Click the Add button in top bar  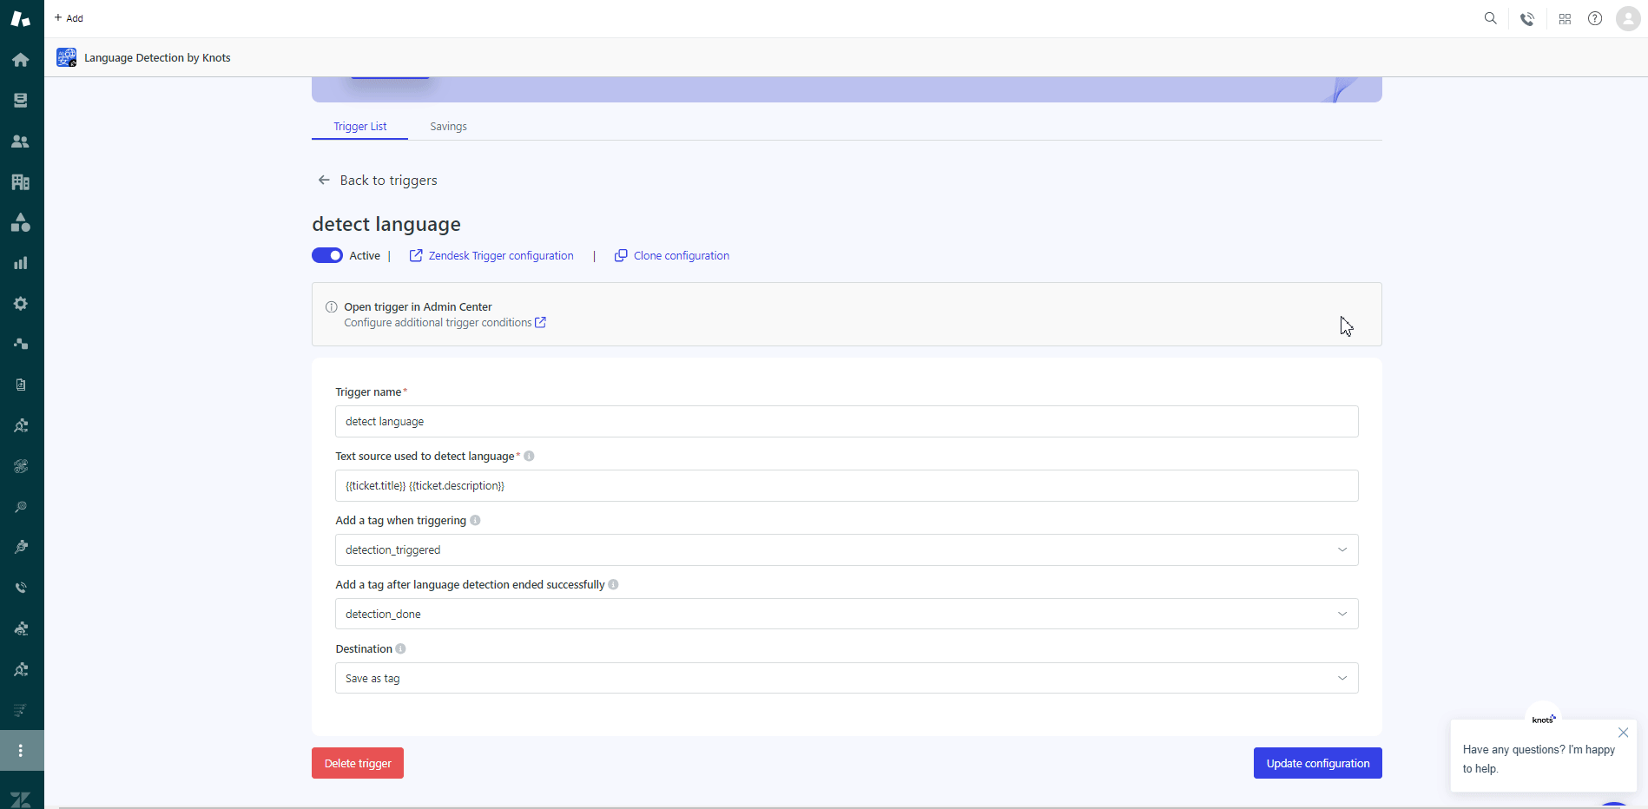coord(69,18)
